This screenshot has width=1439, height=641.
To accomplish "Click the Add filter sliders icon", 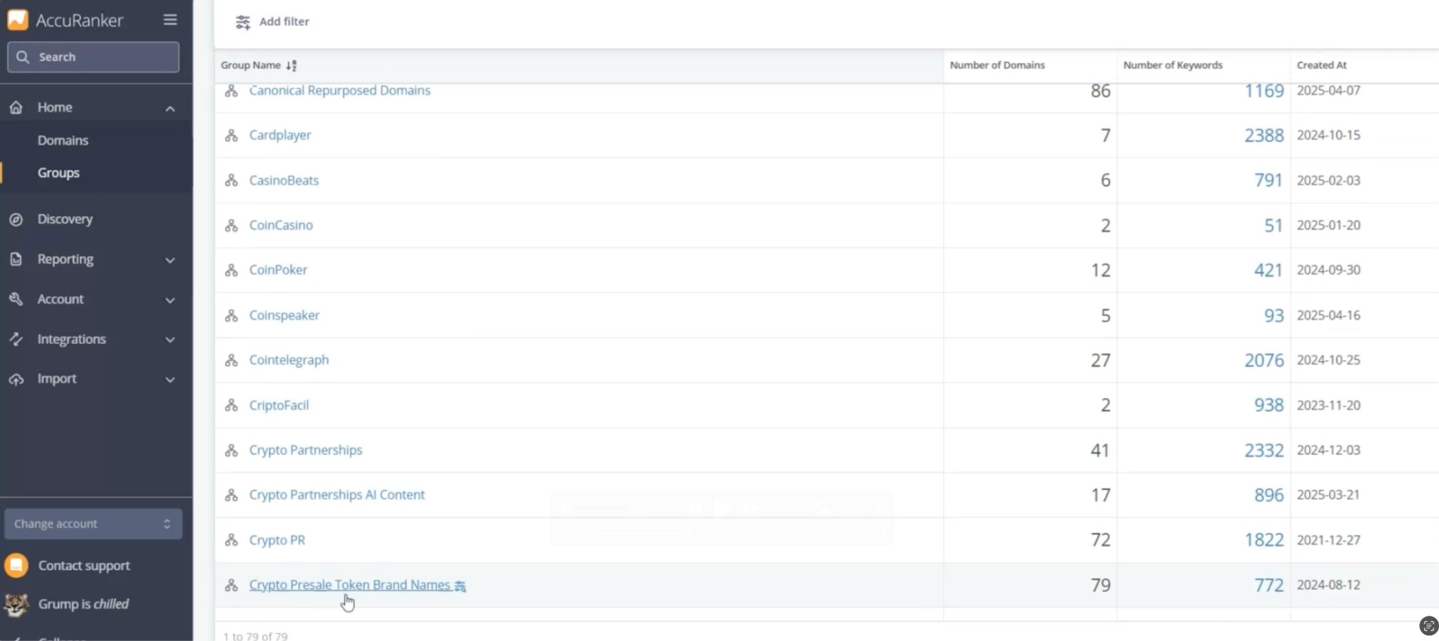I will 243,22.
